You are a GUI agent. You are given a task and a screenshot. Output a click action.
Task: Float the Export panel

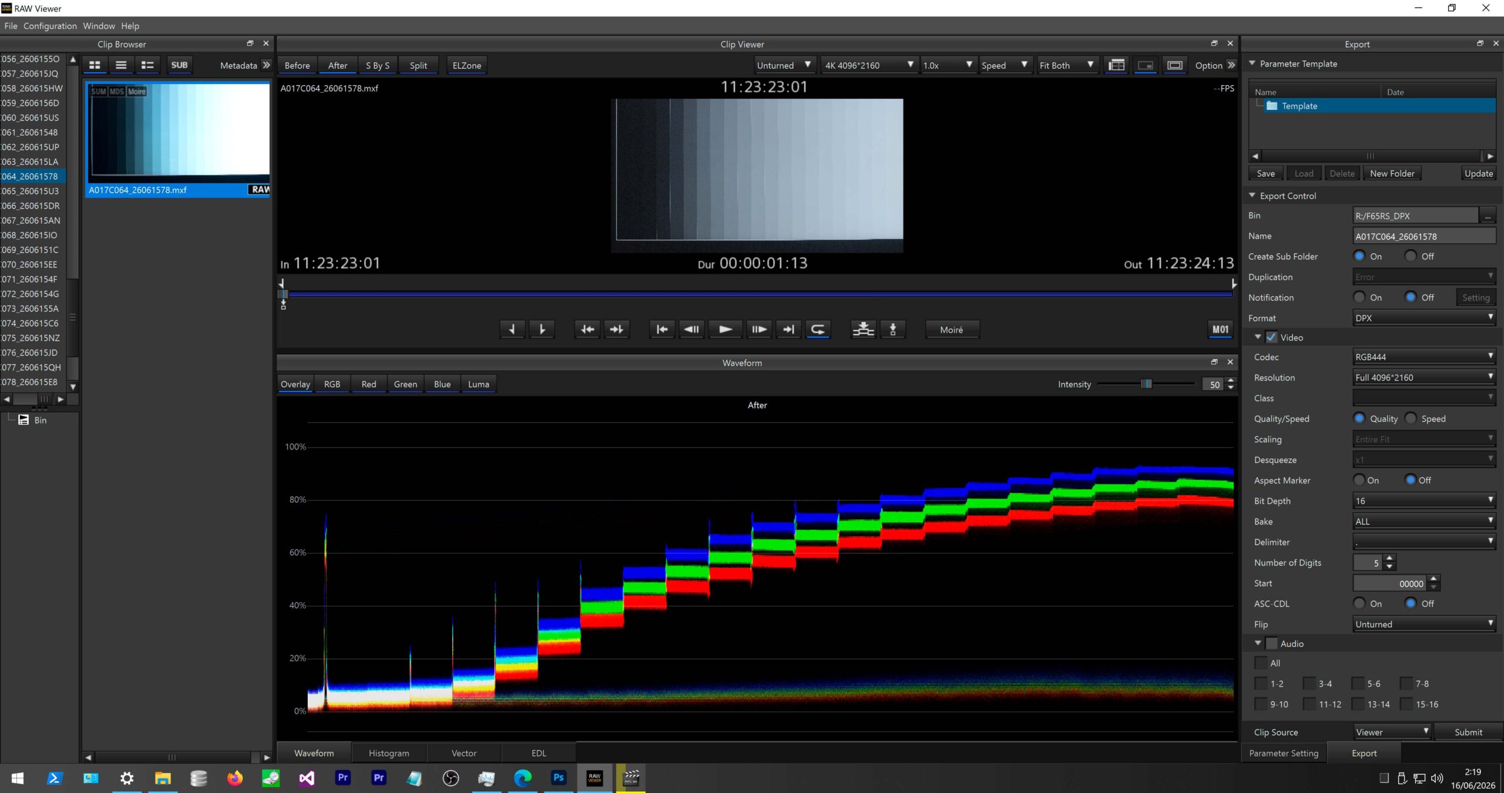pos(1480,43)
